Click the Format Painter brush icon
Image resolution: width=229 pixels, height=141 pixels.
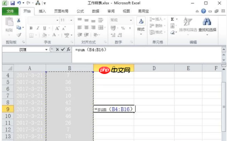[x=19, y=35]
